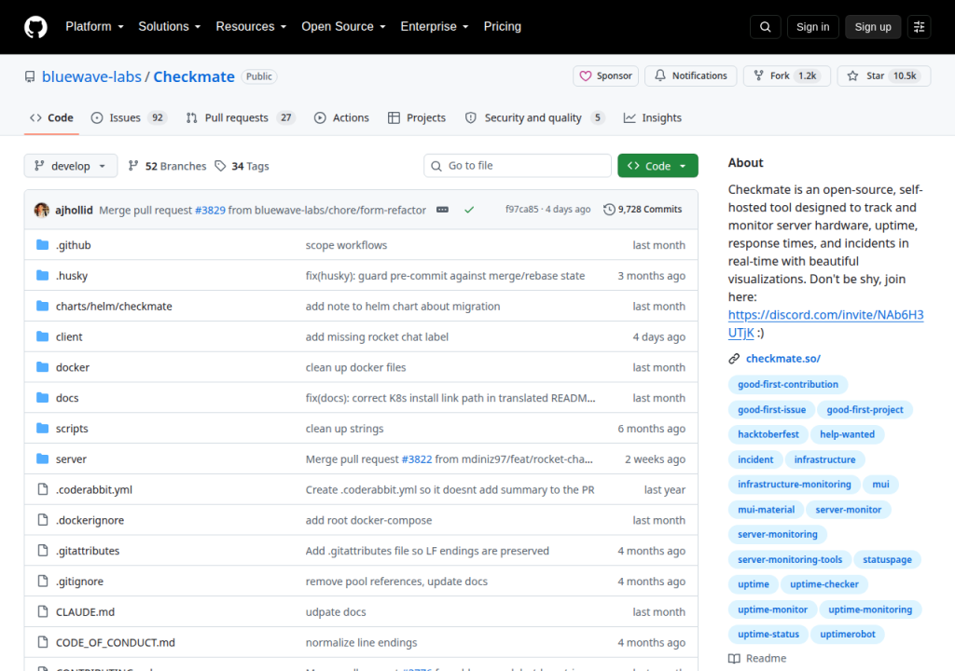This screenshot has height=671, width=955.
Task: Click the scripts folder icon
Action: tap(42, 428)
